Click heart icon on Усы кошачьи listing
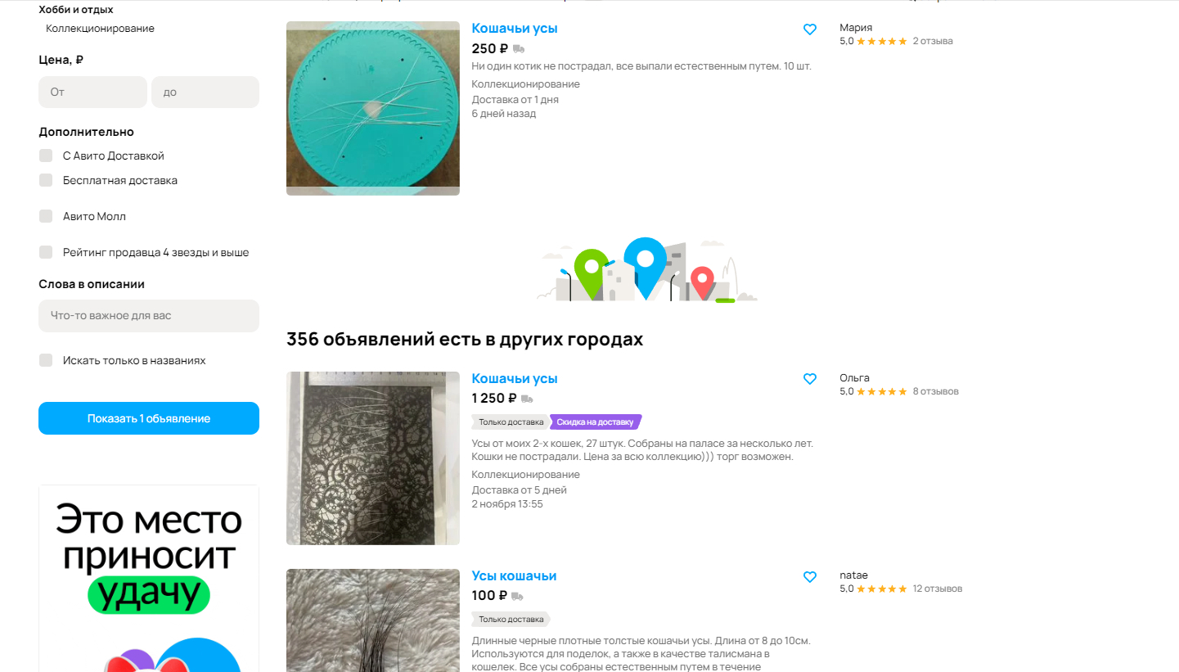The width and height of the screenshot is (1179, 672). (x=810, y=577)
